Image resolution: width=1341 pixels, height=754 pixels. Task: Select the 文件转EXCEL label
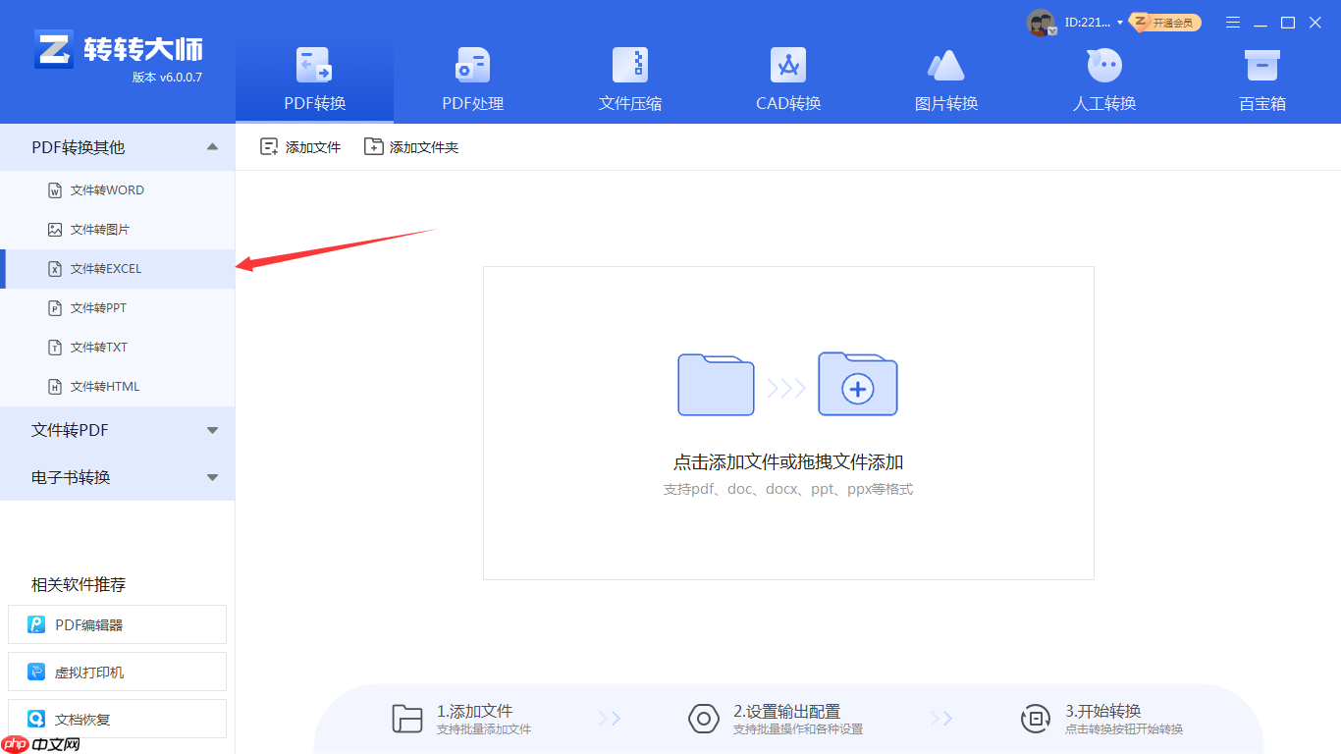(106, 269)
